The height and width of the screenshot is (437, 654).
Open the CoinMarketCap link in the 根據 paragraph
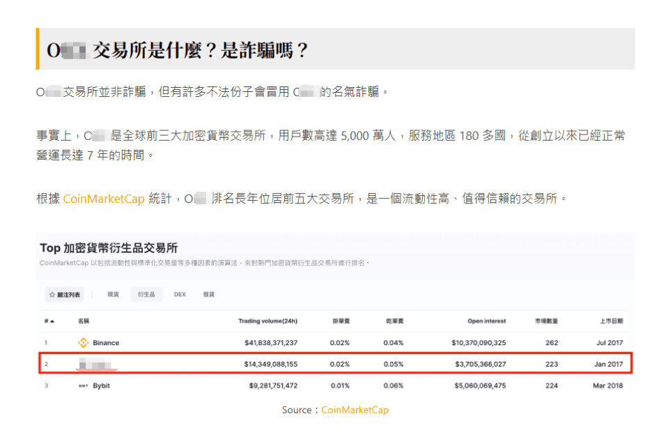point(104,199)
